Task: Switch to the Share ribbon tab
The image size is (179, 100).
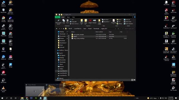Action: 68,17
